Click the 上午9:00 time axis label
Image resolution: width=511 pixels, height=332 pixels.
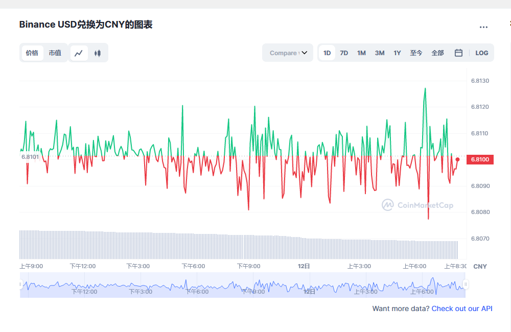(31, 266)
